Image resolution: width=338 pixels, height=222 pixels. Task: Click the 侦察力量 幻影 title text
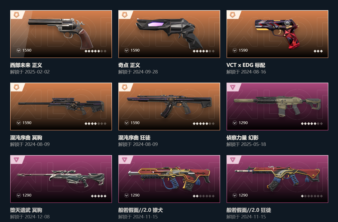coord(242,138)
